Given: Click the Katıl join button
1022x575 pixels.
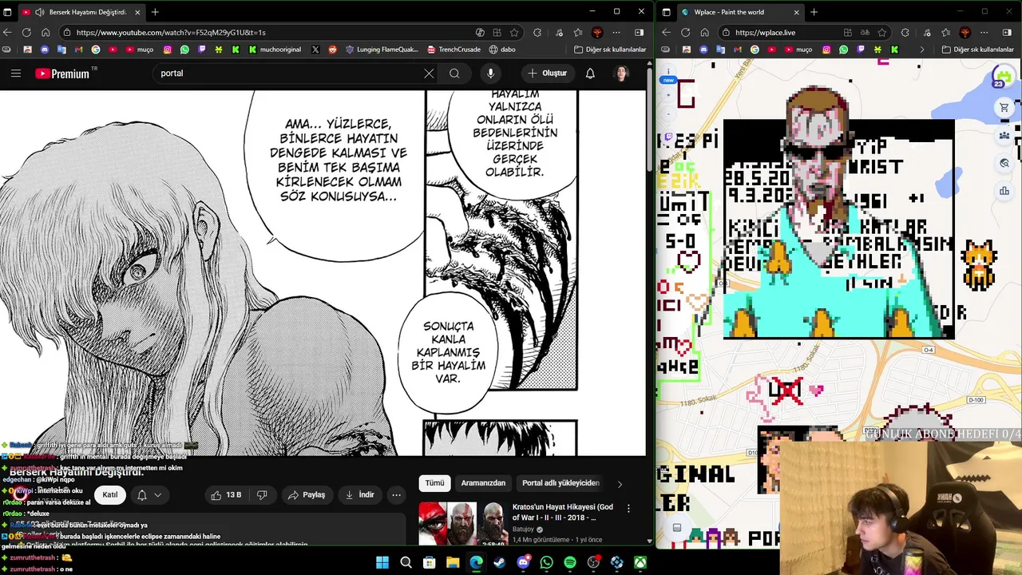Looking at the screenshot, I should tap(110, 495).
